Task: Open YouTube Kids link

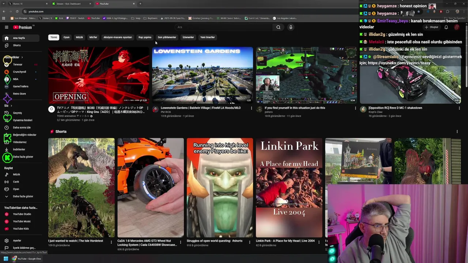Action: [x=21, y=229]
